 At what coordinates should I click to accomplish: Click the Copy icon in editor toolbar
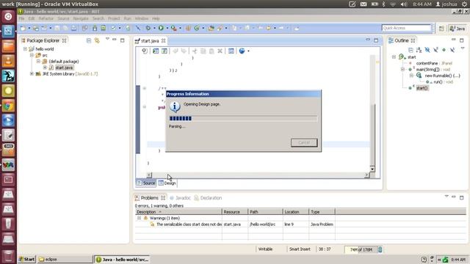click(203, 51)
